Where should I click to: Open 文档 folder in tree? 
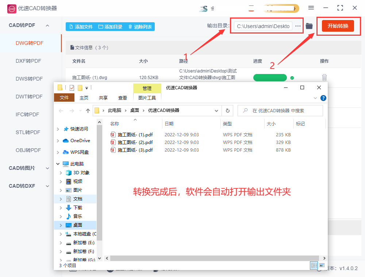77,199
